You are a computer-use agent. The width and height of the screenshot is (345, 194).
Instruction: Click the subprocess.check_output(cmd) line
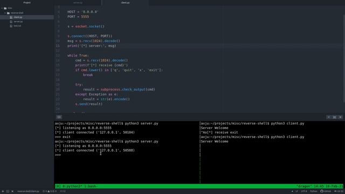[x=119, y=89]
